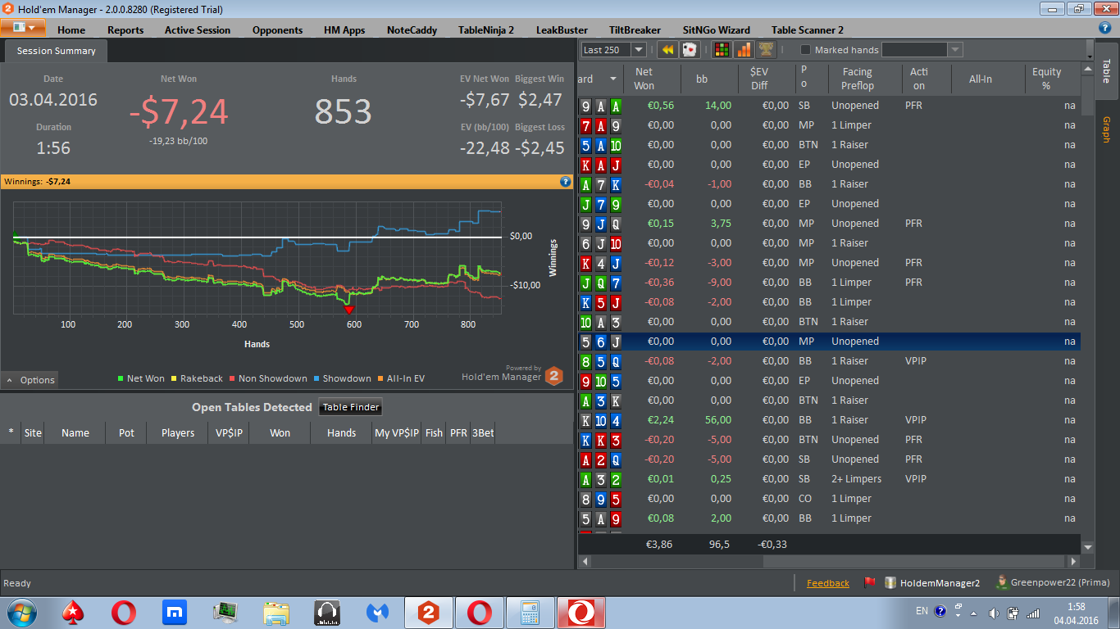The image size is (1120, 629).
Task: Click the 3Bet column header
Action: pyautogui.click(x=483, y=432)
